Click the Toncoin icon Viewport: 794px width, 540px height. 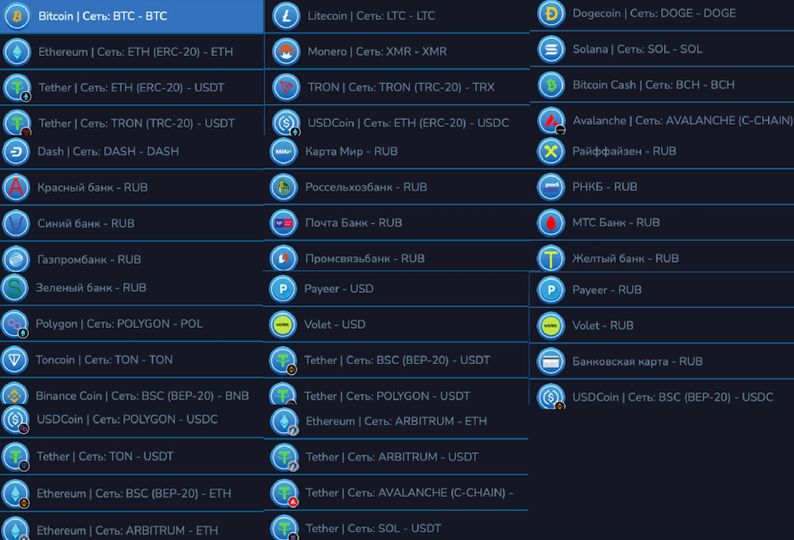pos(15,359)
